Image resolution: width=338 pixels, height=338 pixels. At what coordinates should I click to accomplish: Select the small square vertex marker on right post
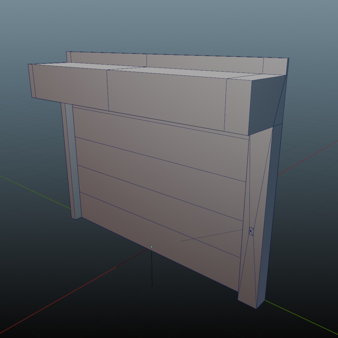coord(251,231)
